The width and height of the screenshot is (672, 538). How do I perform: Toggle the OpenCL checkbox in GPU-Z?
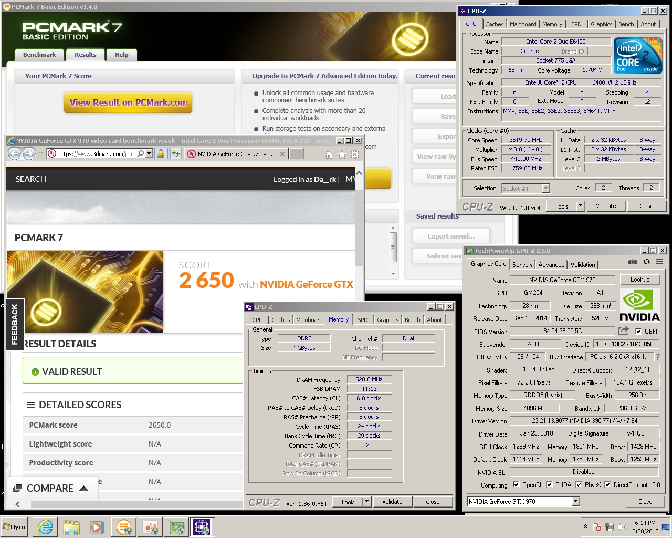(x=516, y=484)
